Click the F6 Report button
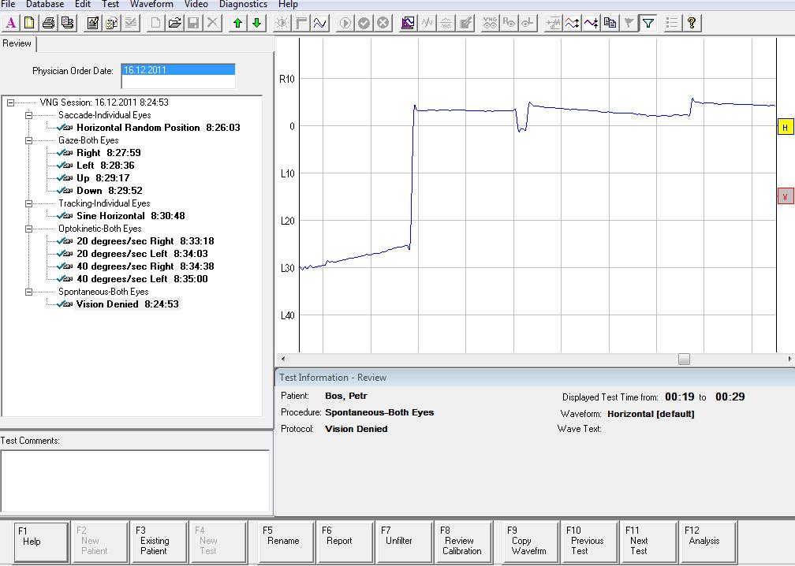The width and height of the screenshot is (795, 566). [345, 542]
